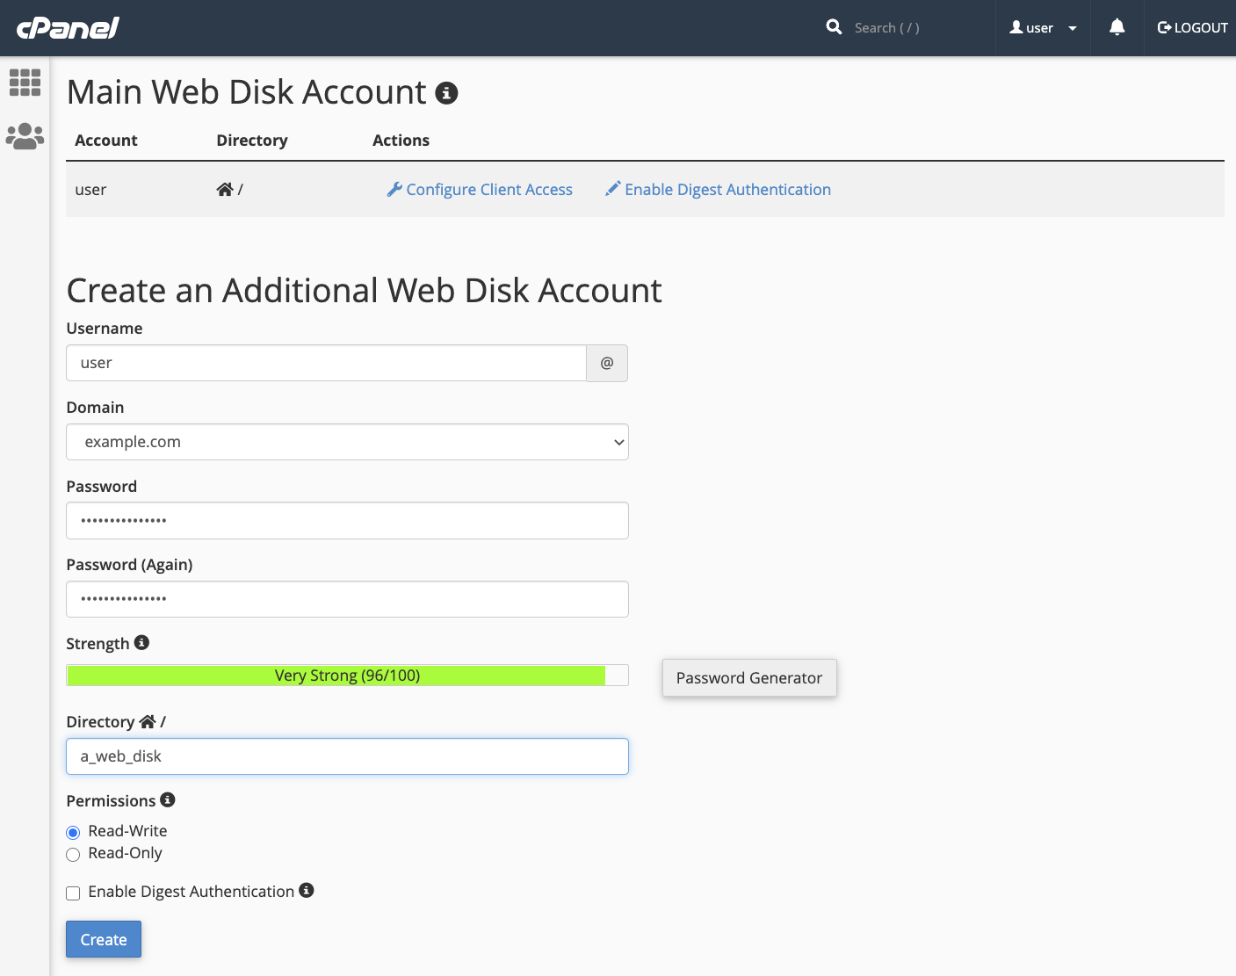The image size is (1236, 976).
Task: Click the Password Generator button
Action: (x=749, y=677)
